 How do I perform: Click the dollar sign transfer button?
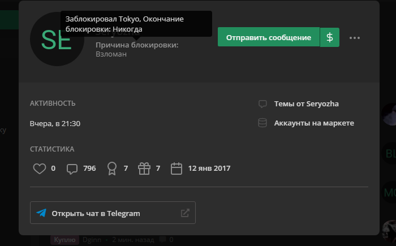pos(330,37)
